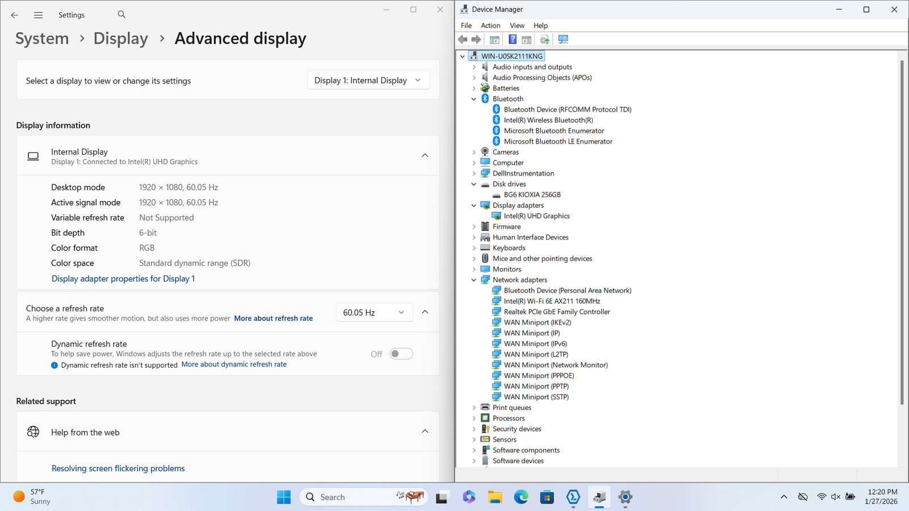Screen dimensions: 909x511
Task: Open the Action menu in Device Manager
Action: (490, 26)
